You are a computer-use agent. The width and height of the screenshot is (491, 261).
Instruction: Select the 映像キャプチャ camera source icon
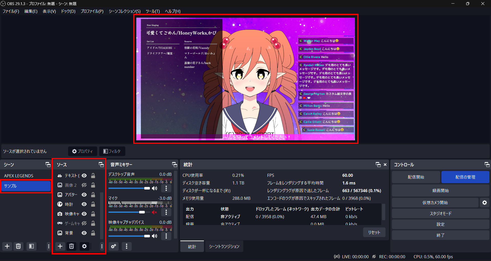[x=60, y=214]
